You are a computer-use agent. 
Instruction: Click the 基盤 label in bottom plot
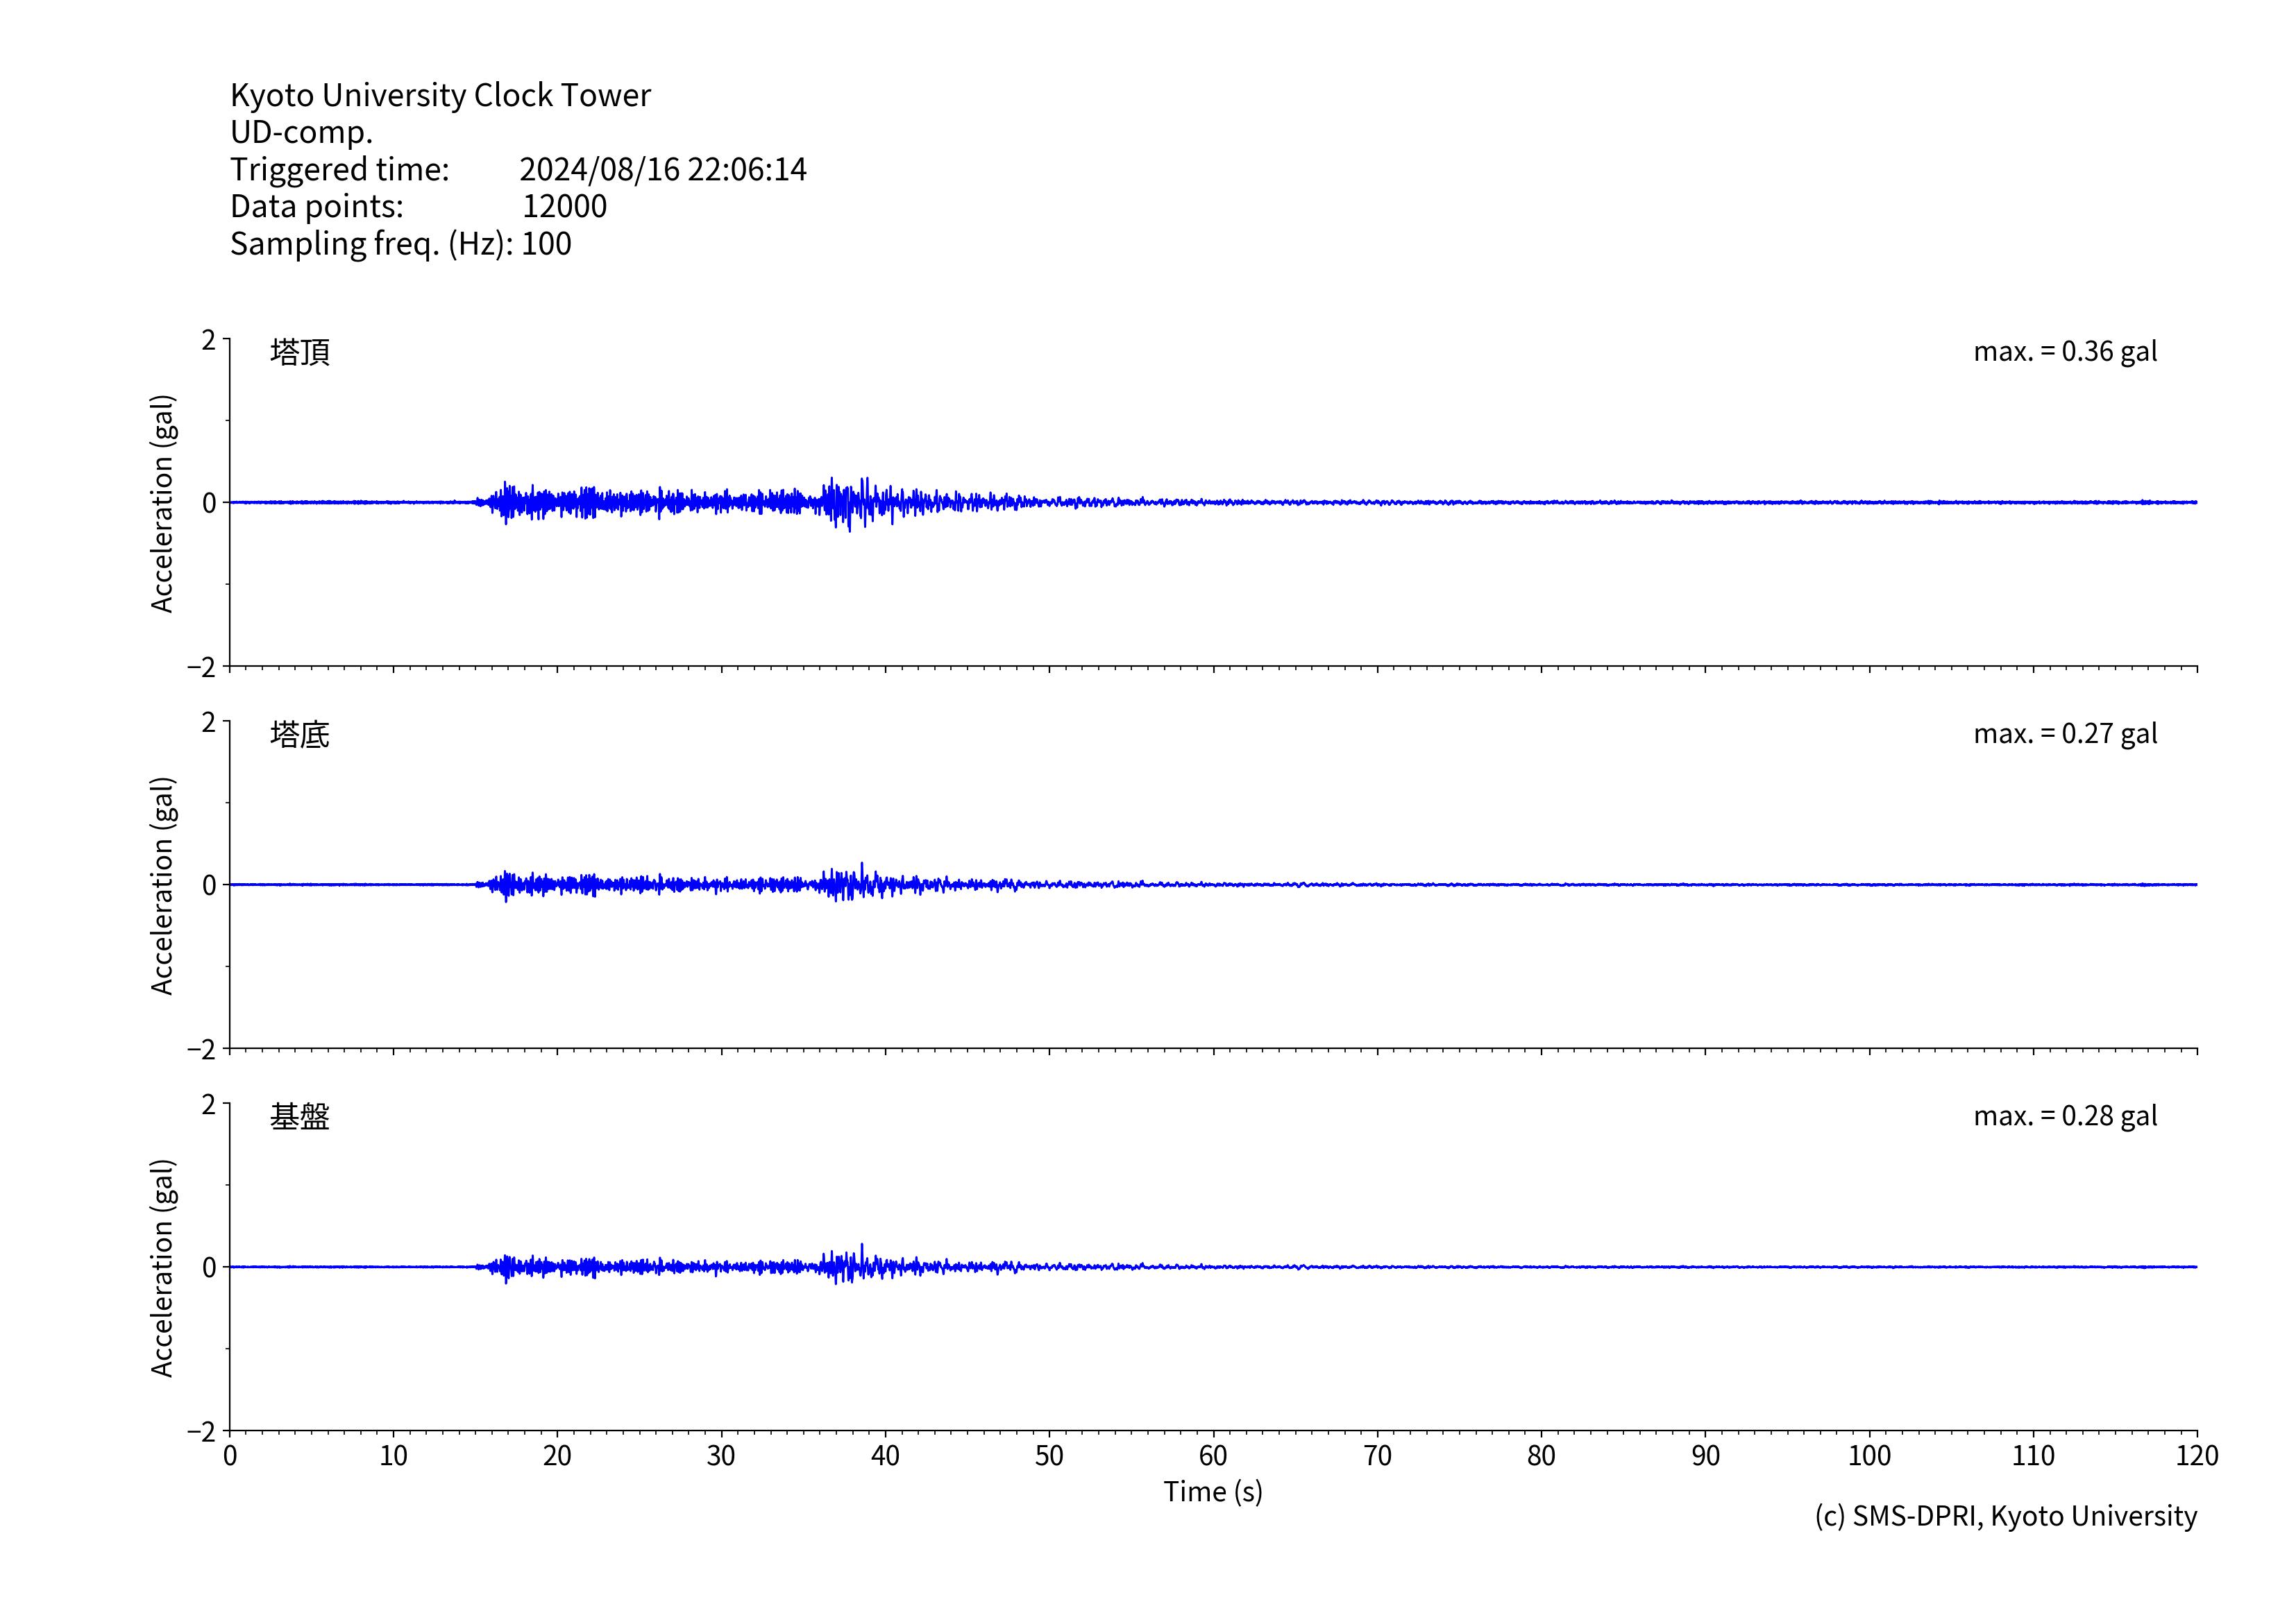[300, 1116]
